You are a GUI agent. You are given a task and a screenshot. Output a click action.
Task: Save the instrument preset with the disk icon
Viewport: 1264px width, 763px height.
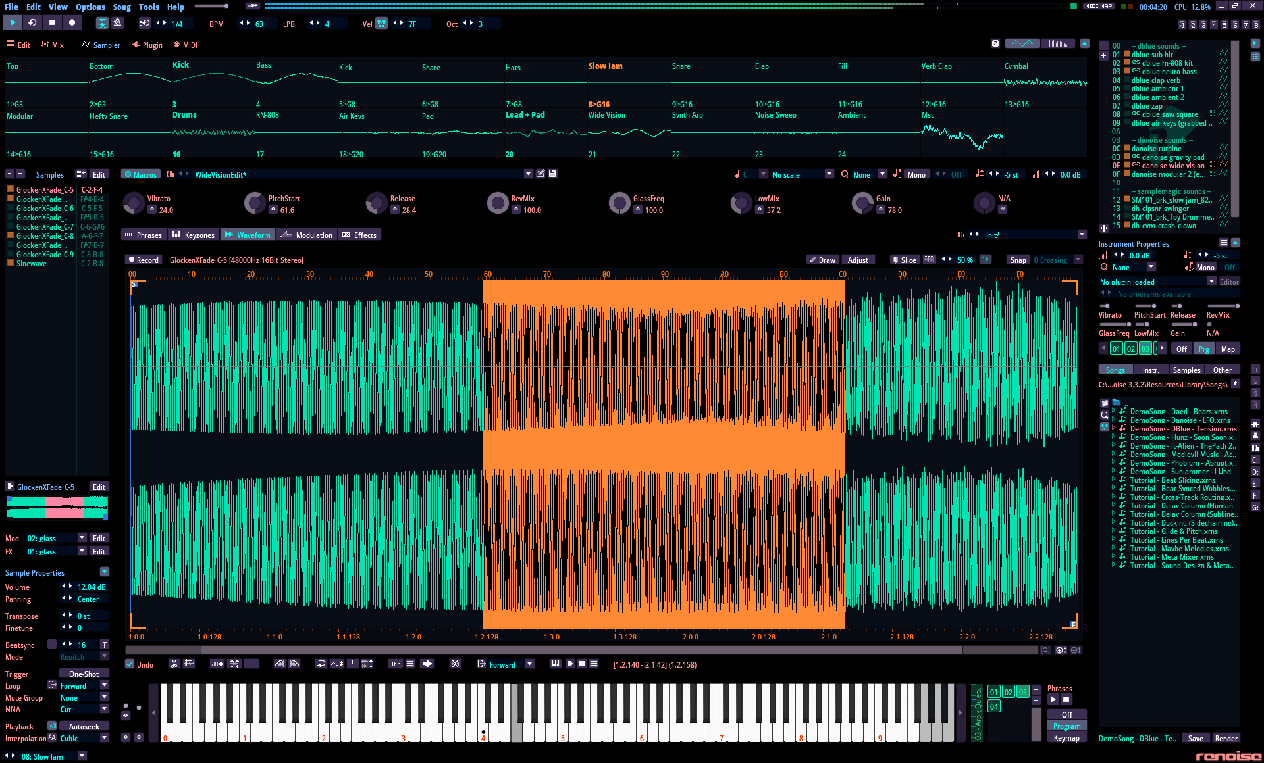pos(553,174)
